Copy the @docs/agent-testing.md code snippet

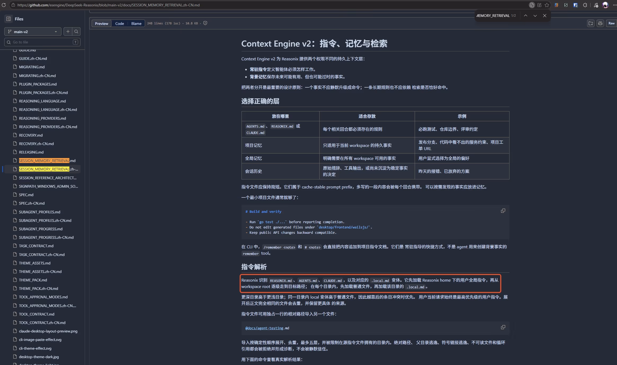(x=503, y=327)
